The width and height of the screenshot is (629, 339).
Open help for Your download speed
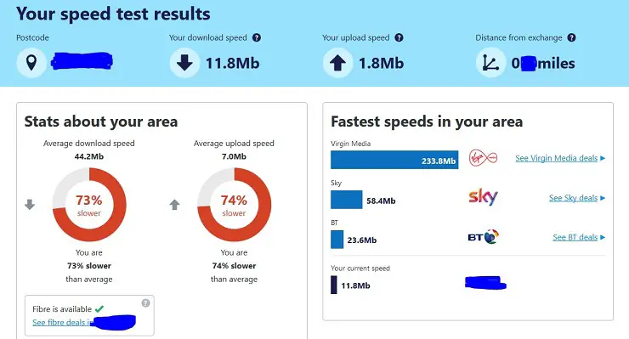(257, 37)
